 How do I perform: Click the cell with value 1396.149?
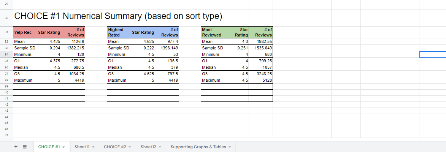(x=167, y=48)
